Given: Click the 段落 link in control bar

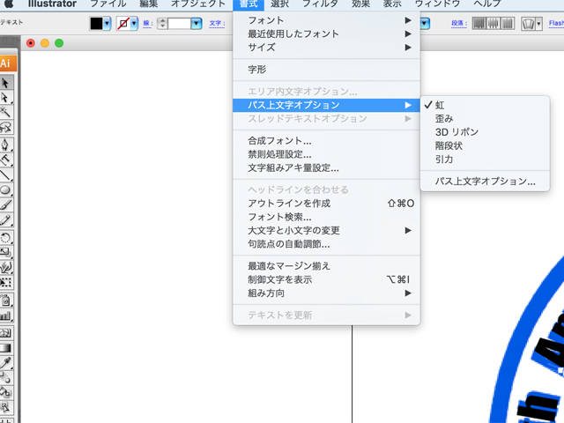Looking at the screenshot, I should (x=459, y=24).
